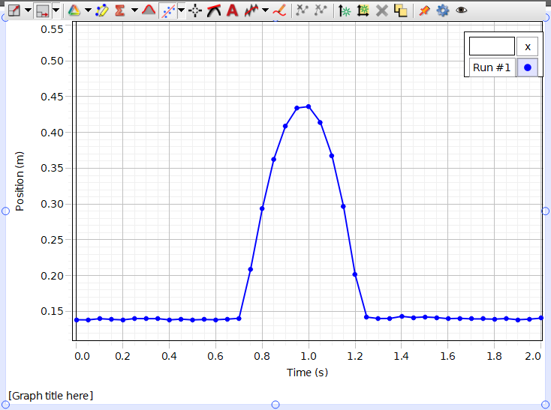The width and height of the screenshot is (551, 410).
Task: Click the slope tangent tool icon
Action: [214, 10]
